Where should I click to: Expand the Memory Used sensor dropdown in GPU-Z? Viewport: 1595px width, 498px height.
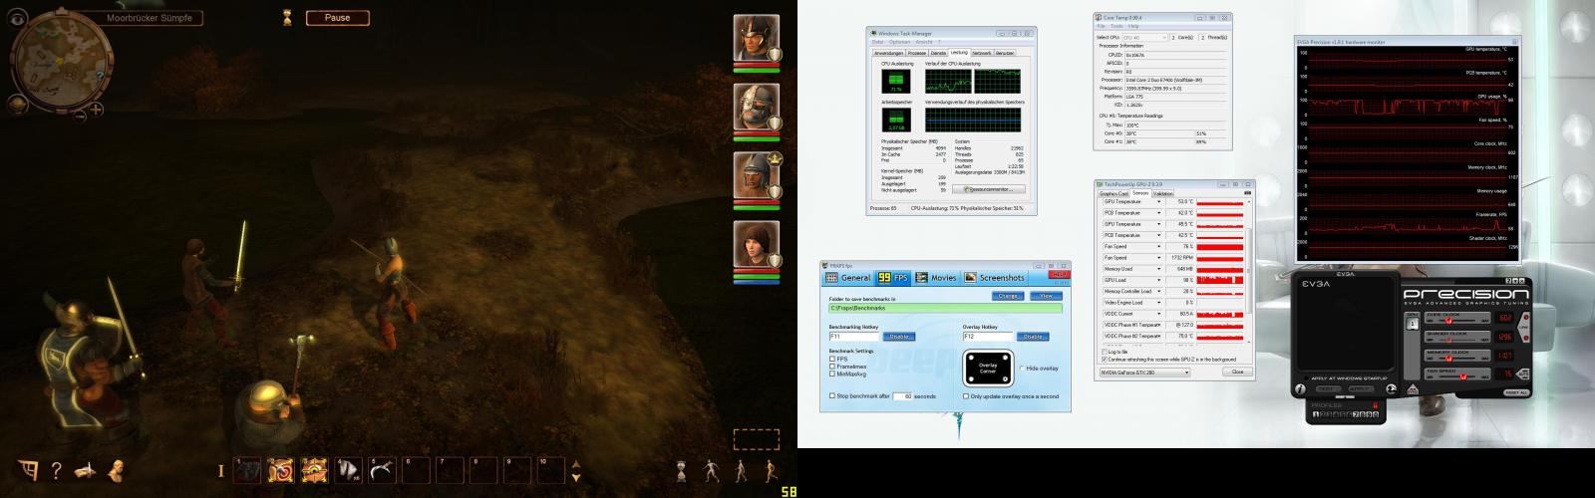(1158, 269)
